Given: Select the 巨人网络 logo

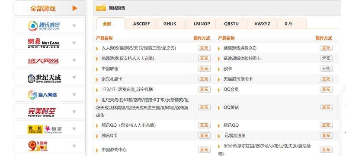Looking at the screenshot, I should point(42,95).
